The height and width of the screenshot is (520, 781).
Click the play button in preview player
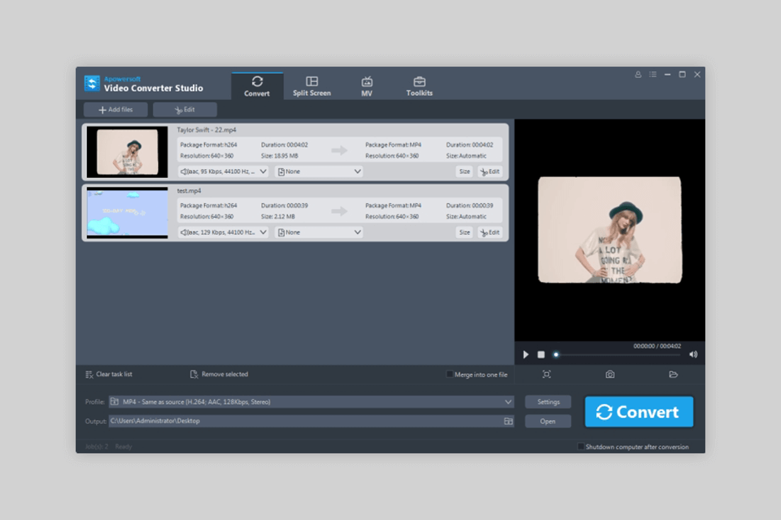526,354
